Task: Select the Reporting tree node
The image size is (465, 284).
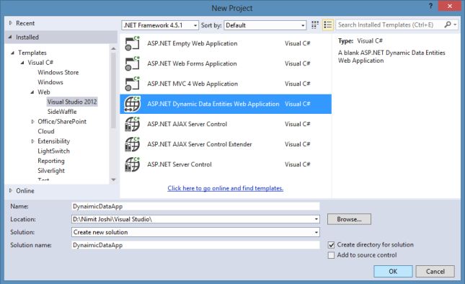Action: click(51, 161)
